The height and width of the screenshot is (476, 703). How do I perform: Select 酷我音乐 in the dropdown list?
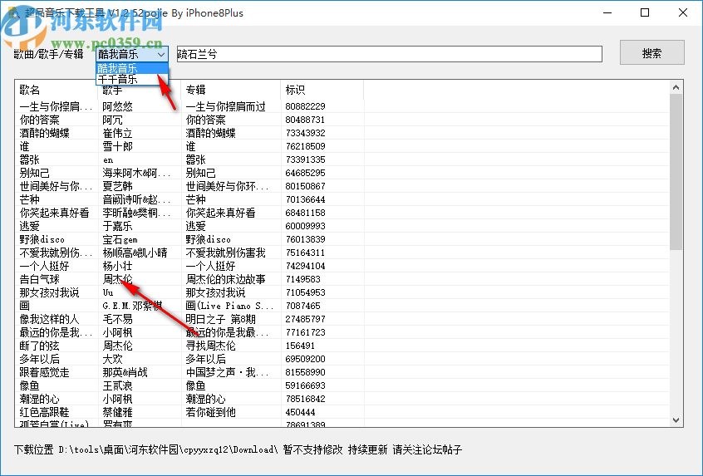(x=132, y=68)
